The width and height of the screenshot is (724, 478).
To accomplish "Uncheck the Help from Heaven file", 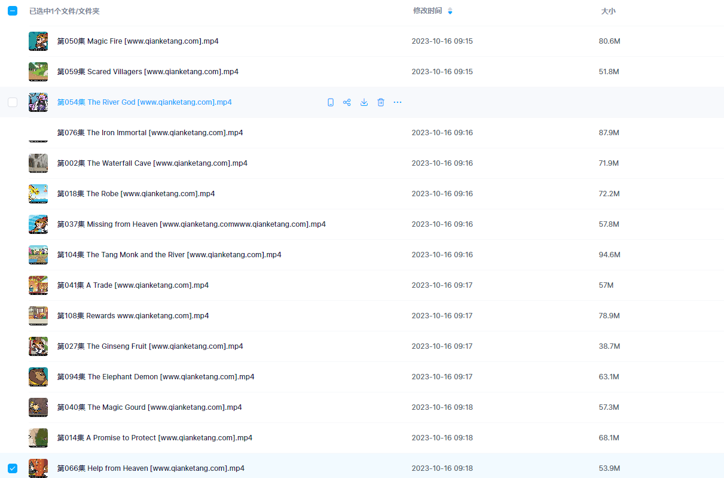I will 13,468.
